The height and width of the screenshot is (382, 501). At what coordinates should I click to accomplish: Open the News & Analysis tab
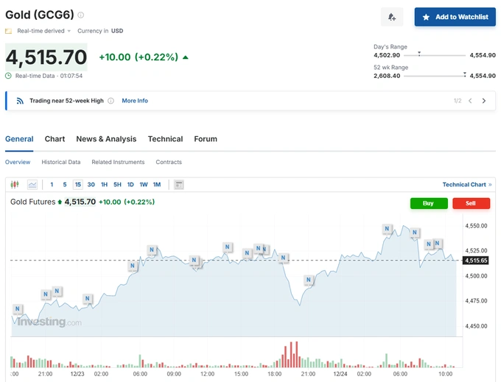click(x=106, y=139)
